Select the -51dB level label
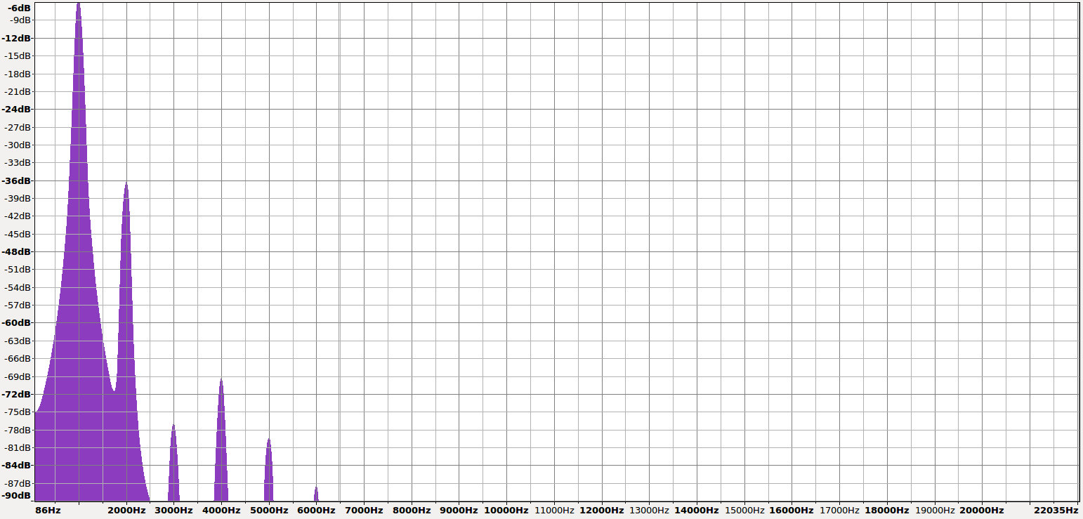 (18, 269)
